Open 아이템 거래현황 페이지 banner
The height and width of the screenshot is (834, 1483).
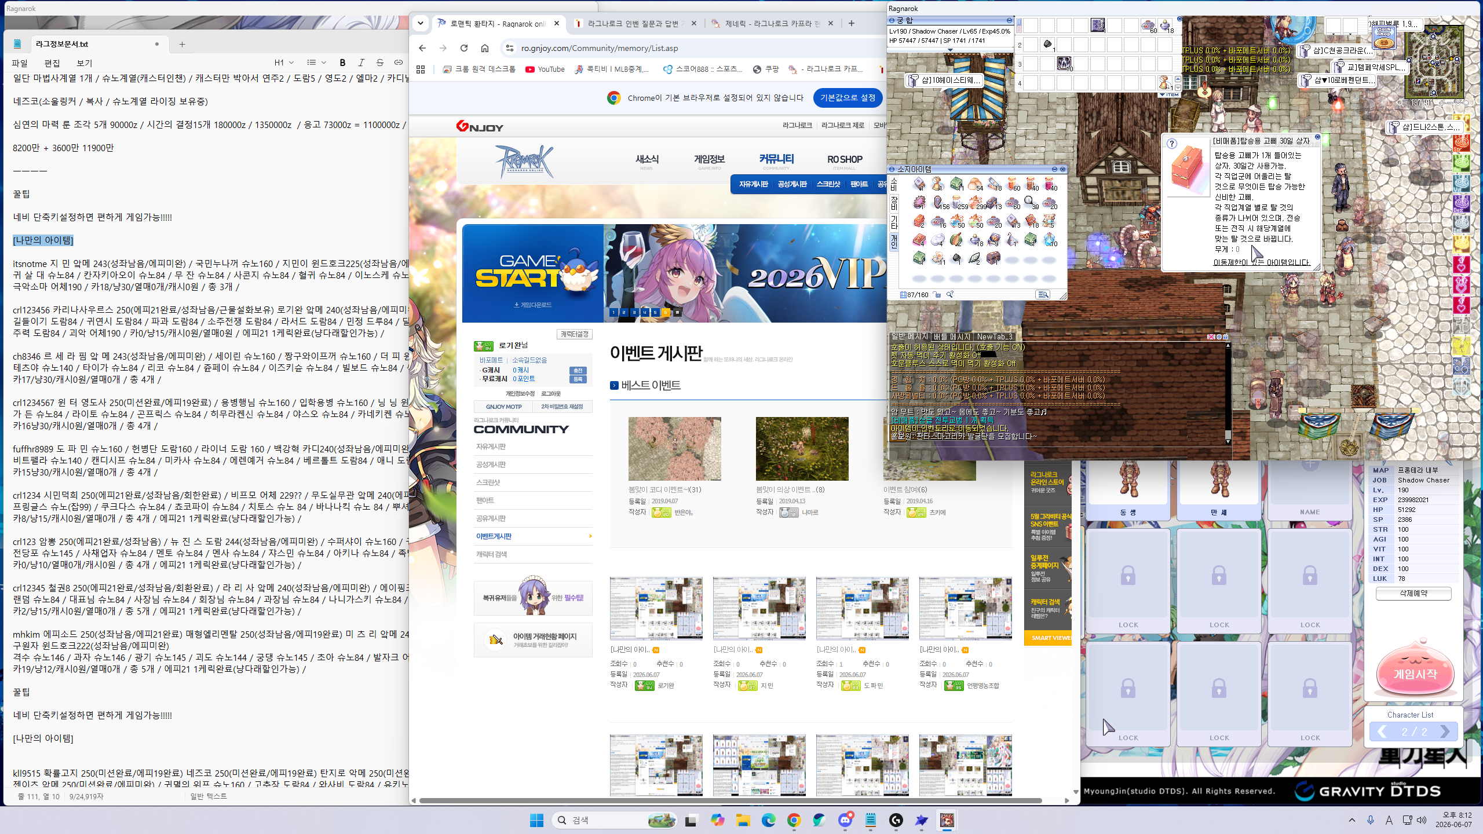[x=533, y=640]
